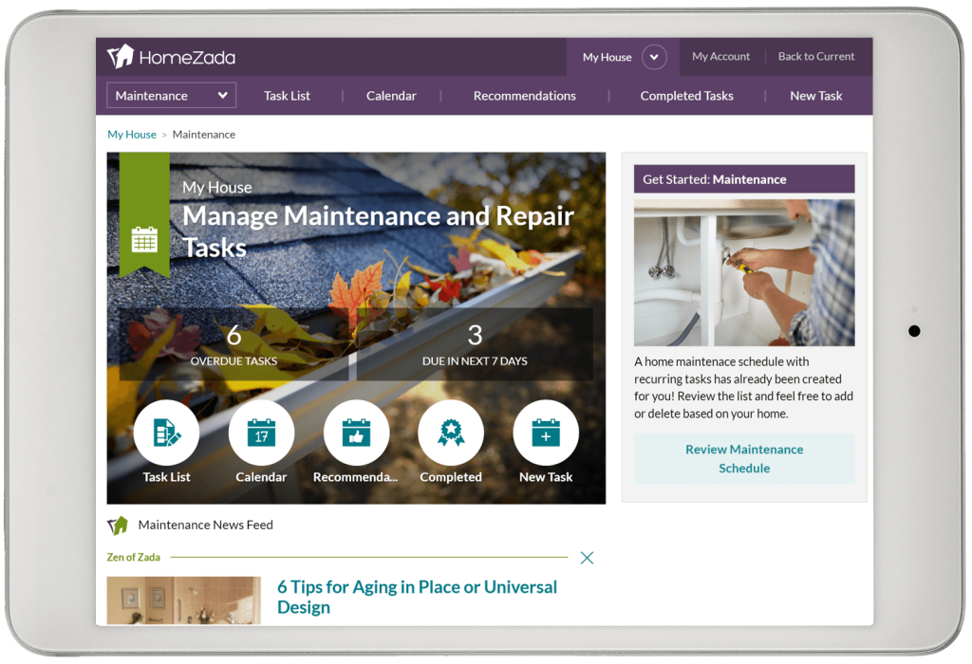Click the HomeZada logo
Screen dimensions: 972x664
[x=171, y=57]
